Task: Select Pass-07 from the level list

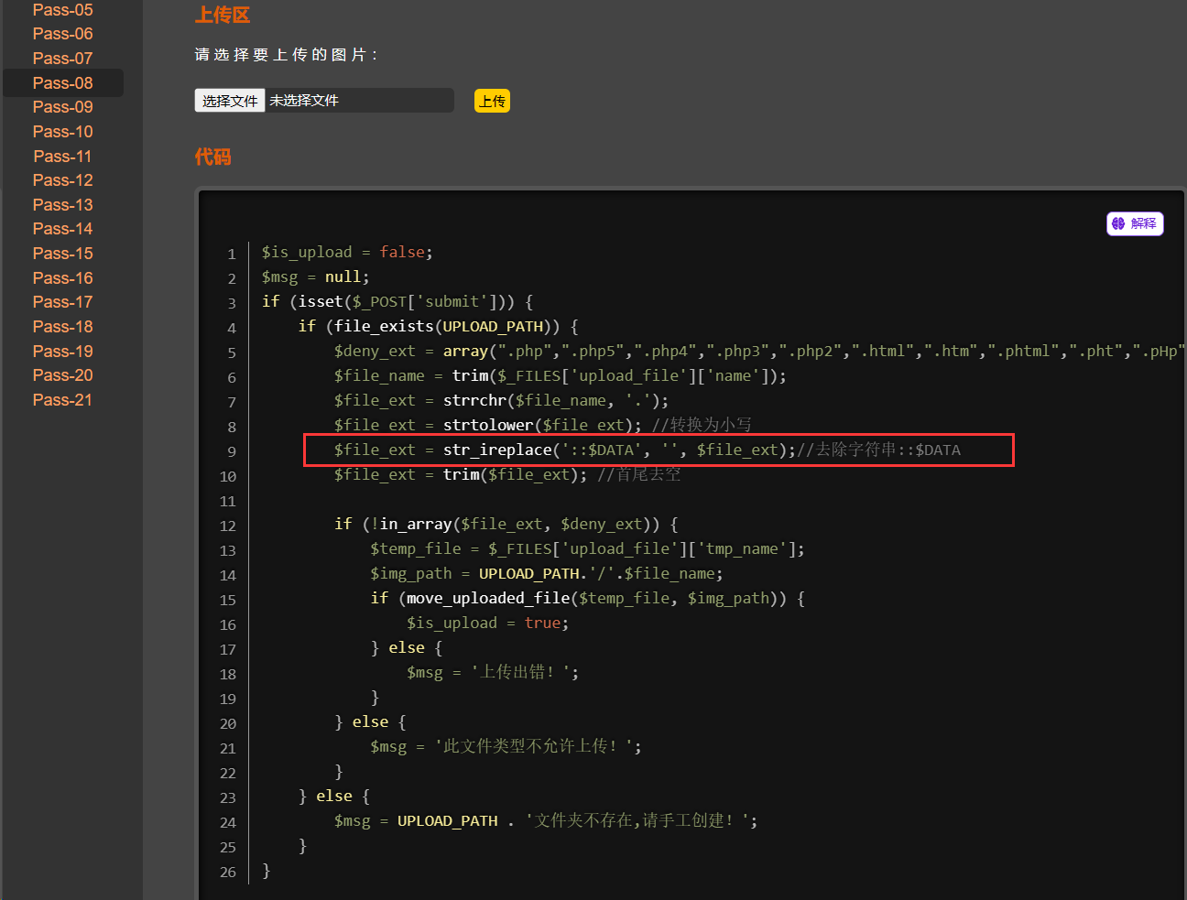Action: (62, 59)
